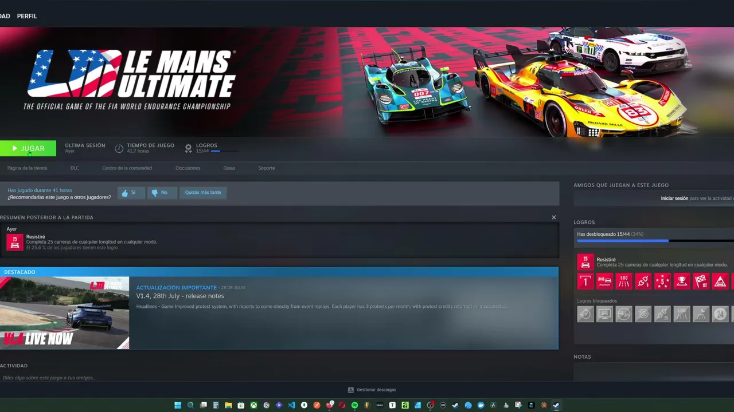Close the Resumen posterior a la partida panel

click(x=554, y=217)
